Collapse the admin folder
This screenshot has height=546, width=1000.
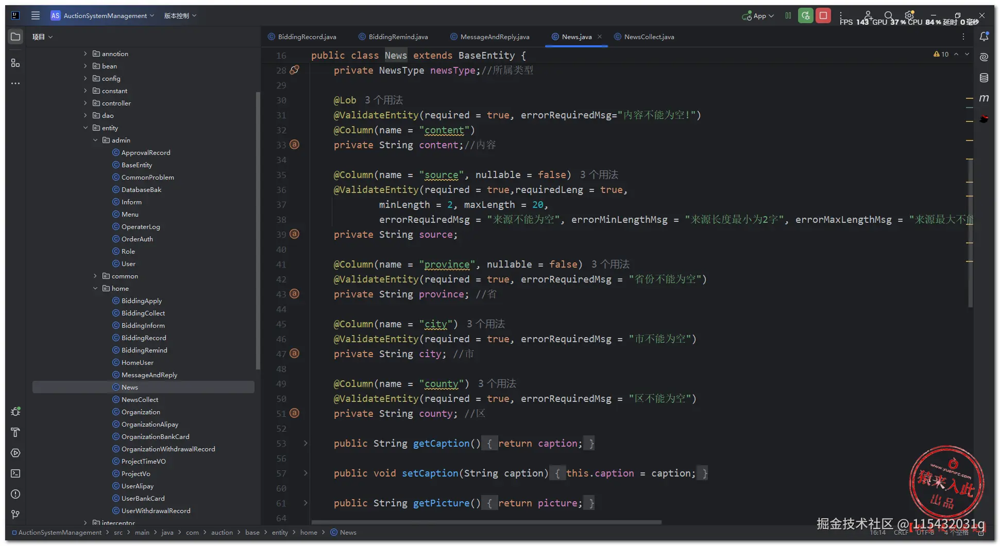pos(95,140)
